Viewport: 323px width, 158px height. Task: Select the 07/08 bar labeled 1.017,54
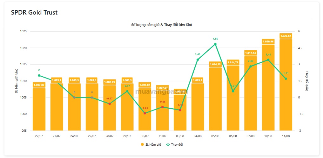coord(251,93)
